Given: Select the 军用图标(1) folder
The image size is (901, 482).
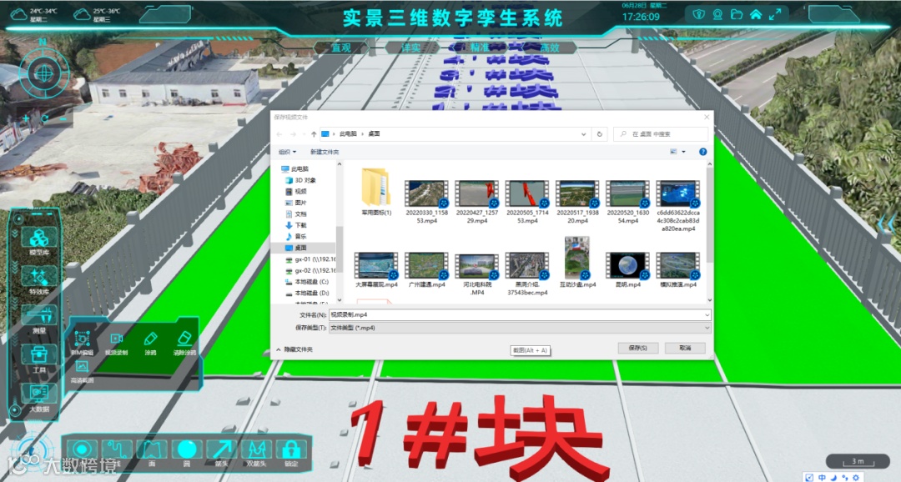Looking at the screenshot, I should click(x=376, y=192).
